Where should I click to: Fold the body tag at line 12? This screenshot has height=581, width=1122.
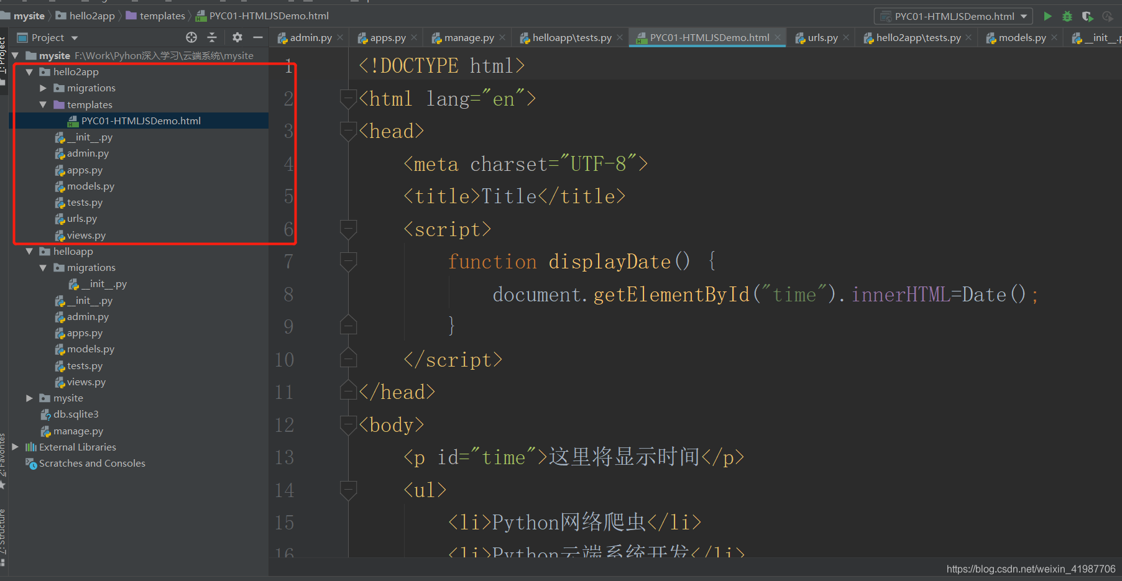(x=348, y=425)
